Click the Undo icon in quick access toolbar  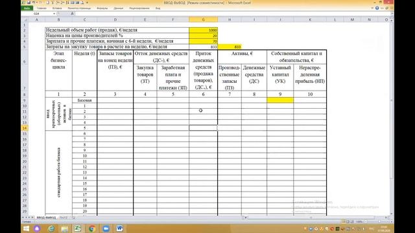click(34, 3)
